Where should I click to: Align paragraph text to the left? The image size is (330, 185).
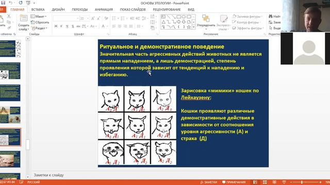pos(114,26)
